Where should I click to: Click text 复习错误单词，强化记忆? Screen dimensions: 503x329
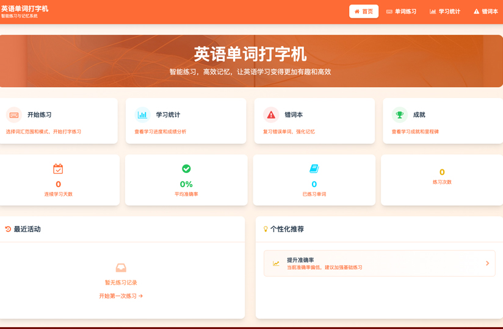tap(289, 132)
